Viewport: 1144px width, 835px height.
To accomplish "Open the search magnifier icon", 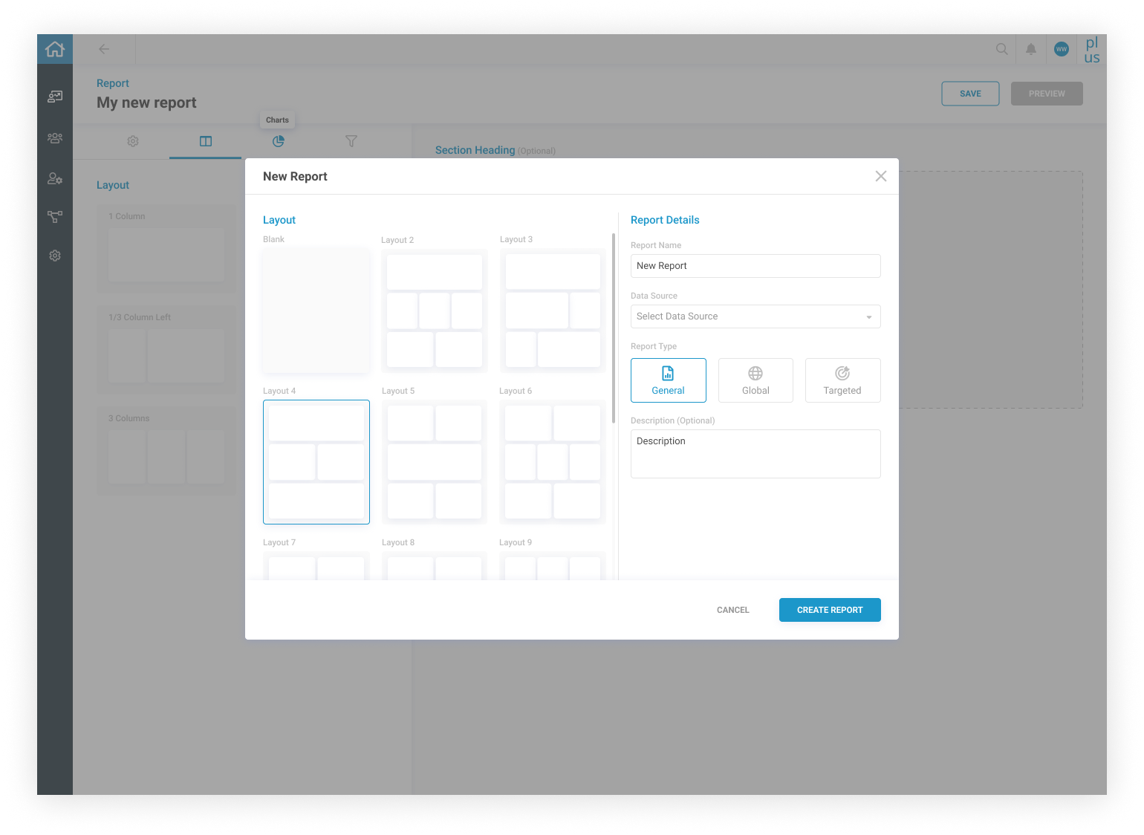I will pyautogui.click(x=1001, y=49).
